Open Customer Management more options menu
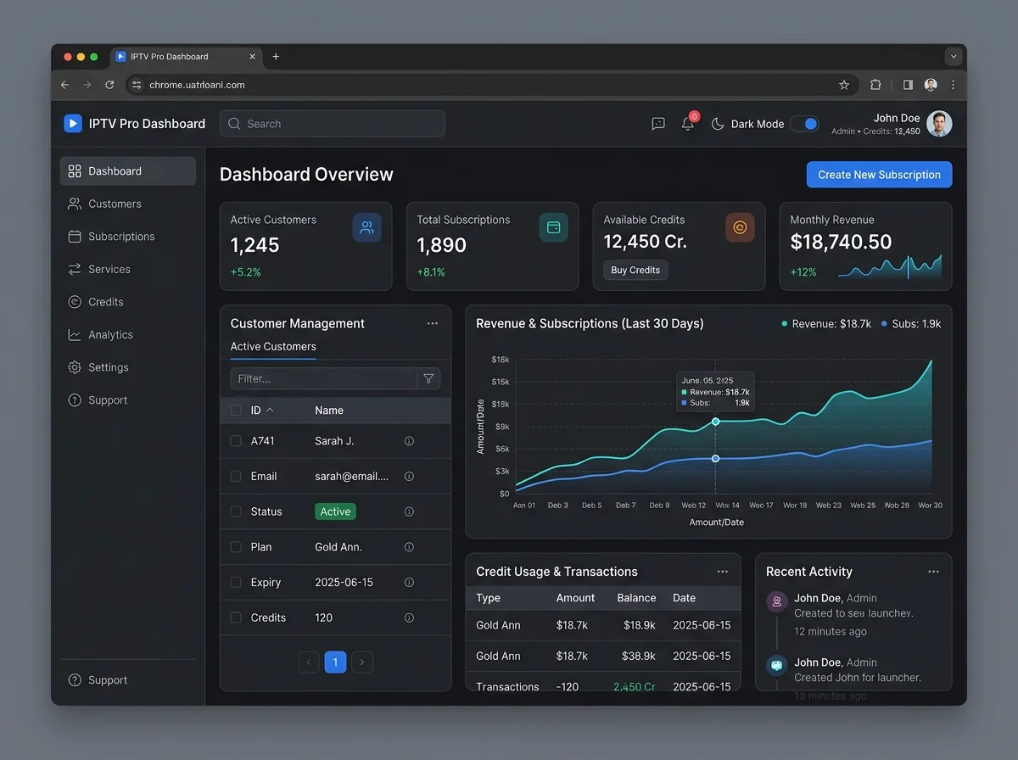 433,323
